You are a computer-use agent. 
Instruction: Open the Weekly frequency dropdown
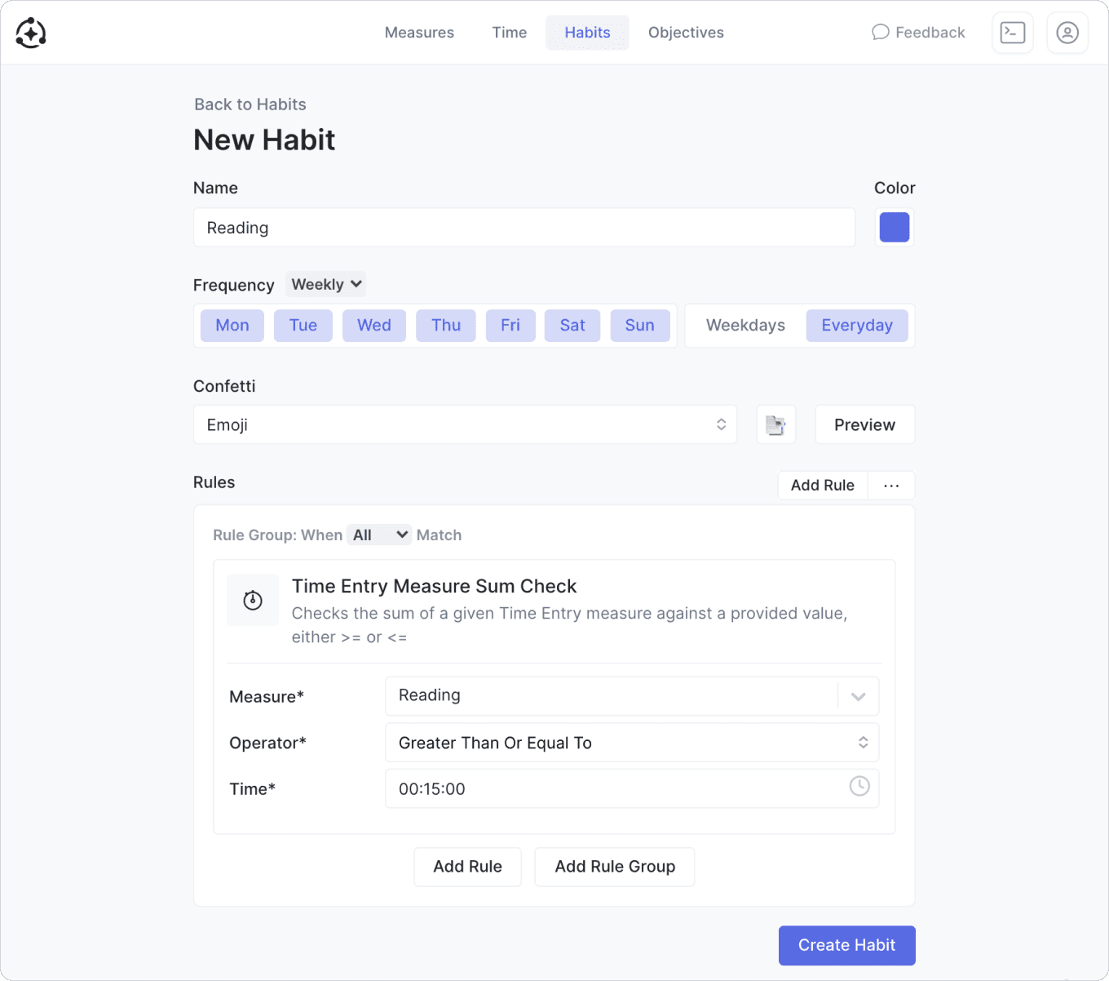(325, 284)
